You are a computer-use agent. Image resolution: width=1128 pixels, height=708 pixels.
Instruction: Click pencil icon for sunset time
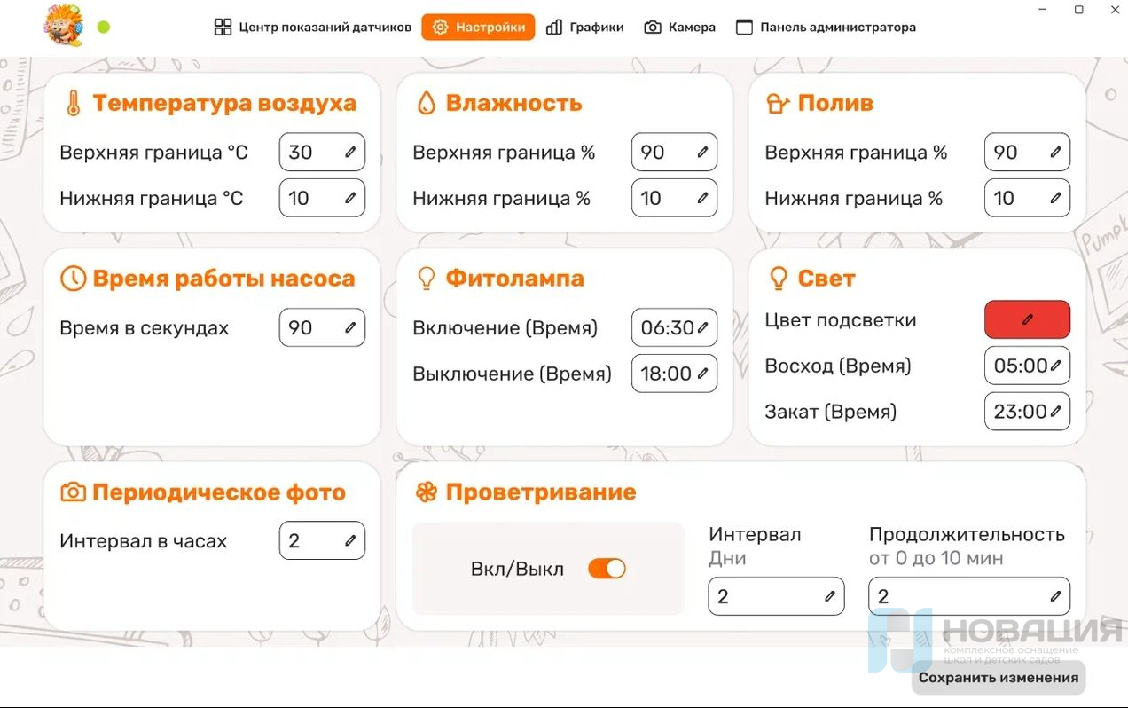coord(1055,412)
